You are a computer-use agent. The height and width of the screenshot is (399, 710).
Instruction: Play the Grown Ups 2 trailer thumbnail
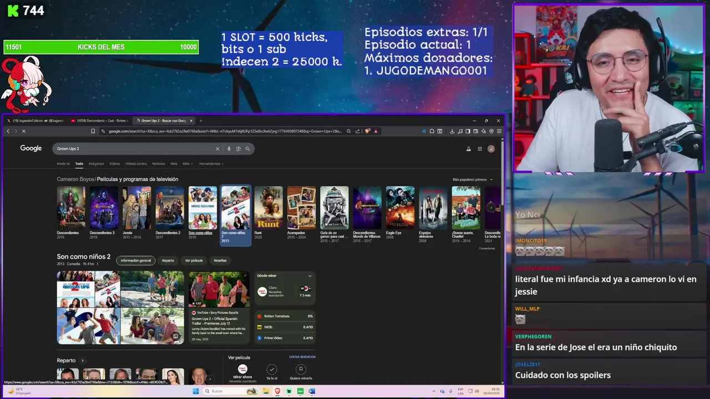pos(219,289)
